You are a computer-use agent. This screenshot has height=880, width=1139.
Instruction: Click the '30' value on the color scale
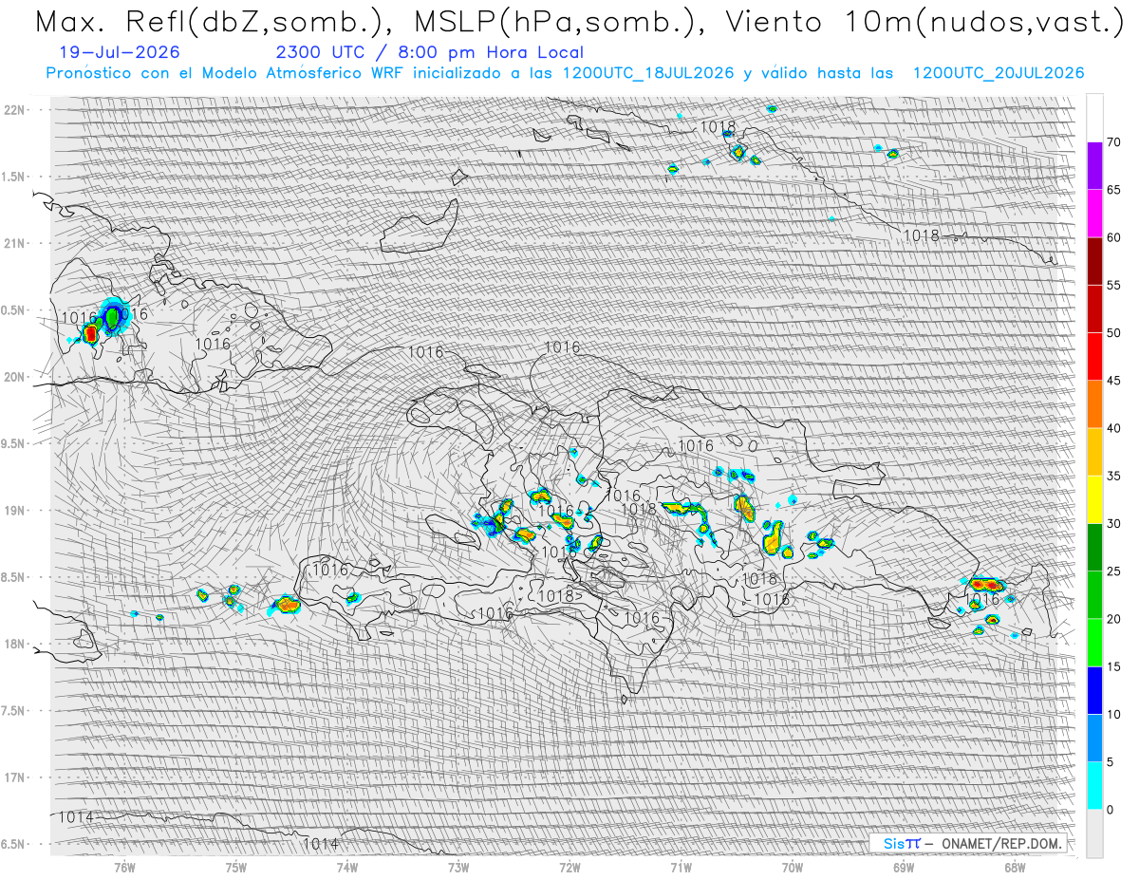(1113, 524)
